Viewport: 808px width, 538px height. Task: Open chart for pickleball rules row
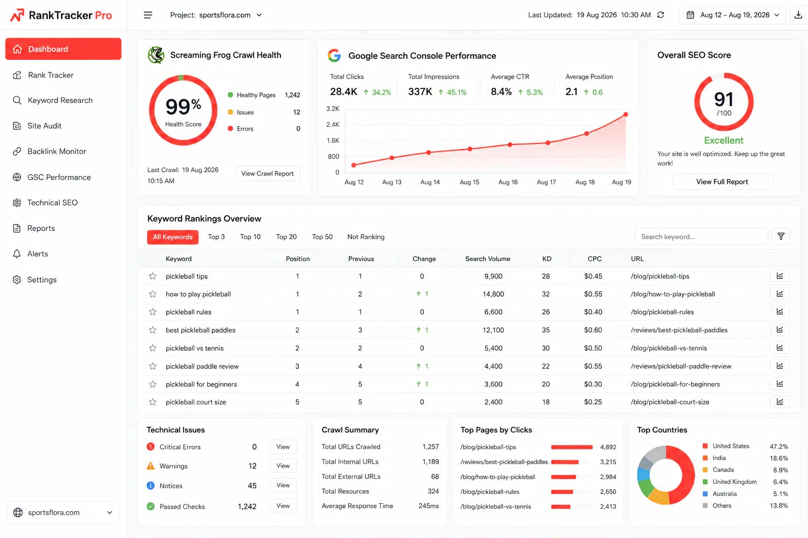(780, 312)
